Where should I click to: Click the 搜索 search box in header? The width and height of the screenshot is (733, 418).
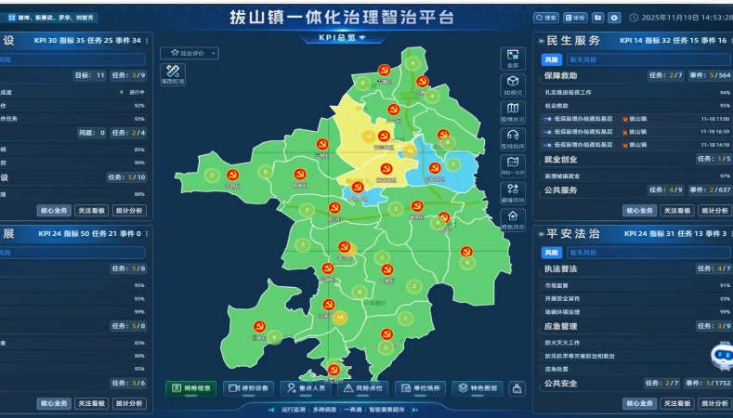click(546, 18)
